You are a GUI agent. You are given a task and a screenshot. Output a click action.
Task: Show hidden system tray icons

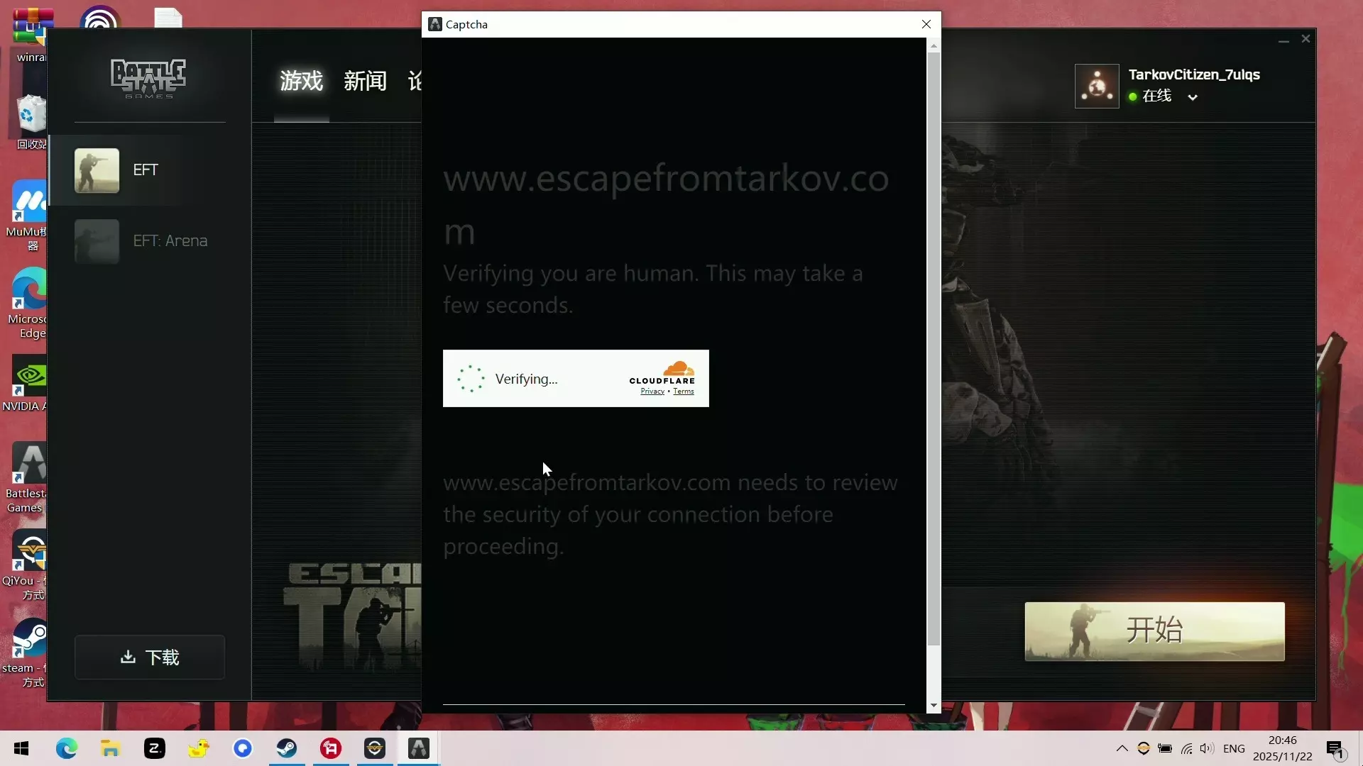(x=1122, y=748)
